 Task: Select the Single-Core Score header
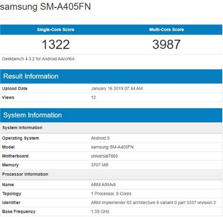pos(56,30)
